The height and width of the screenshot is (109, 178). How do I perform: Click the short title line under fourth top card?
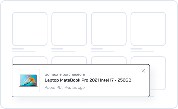[x=137, y=49]
